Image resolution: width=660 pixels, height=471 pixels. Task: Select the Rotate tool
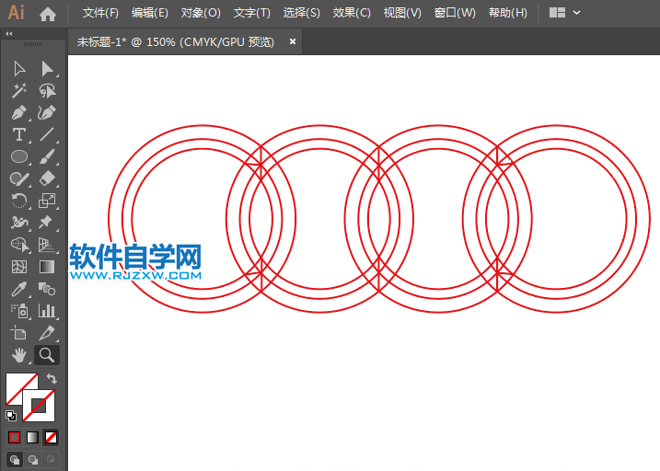point(19,201)
